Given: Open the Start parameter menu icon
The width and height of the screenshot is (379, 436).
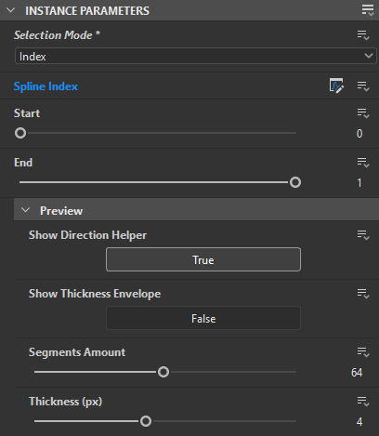Looking at the screenshot, I should point(363,113).
